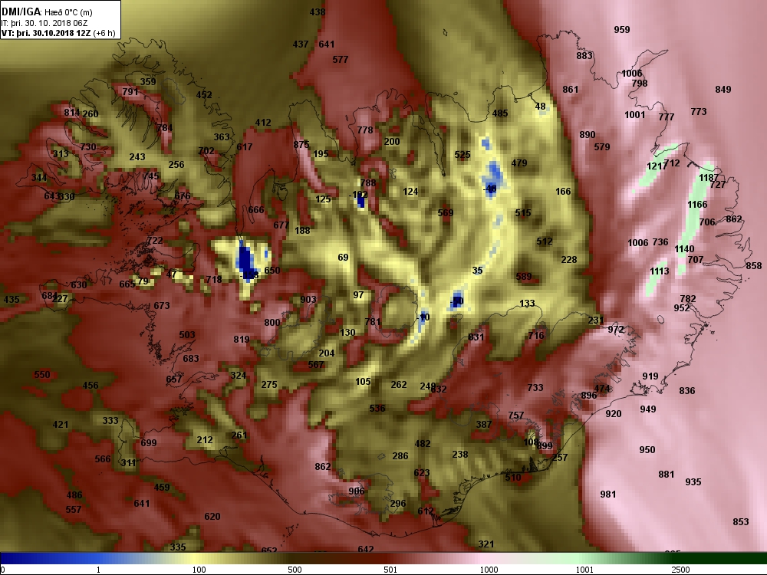Click the map value '778'
The height and width of the screenshot is (575, 767).
click(365, 130)
